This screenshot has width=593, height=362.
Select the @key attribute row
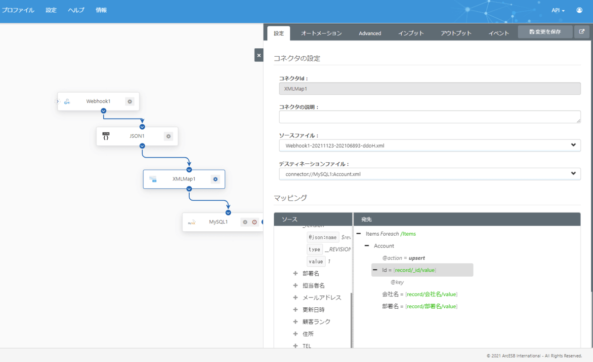pyautogui.click(x=397, y=282)
